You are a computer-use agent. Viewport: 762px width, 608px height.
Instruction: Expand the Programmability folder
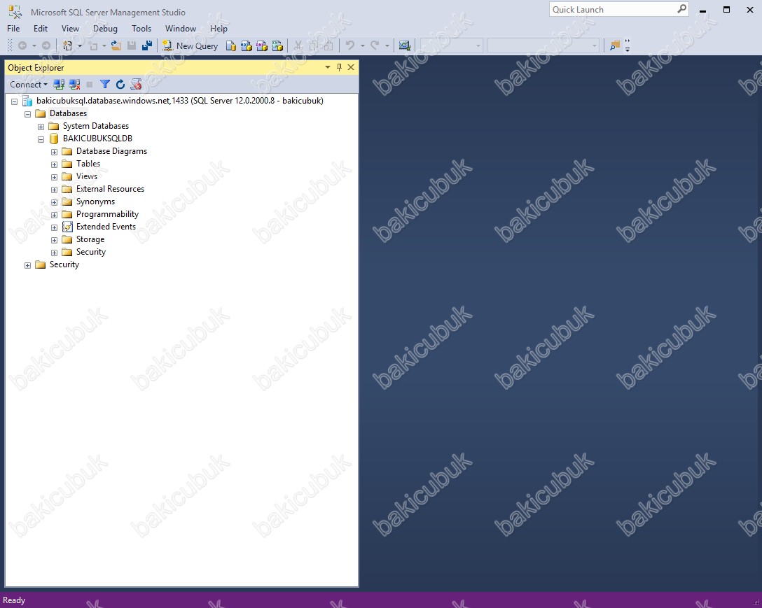(55, 215)
